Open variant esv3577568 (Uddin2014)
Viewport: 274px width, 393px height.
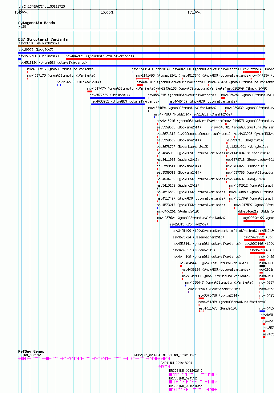39,56
